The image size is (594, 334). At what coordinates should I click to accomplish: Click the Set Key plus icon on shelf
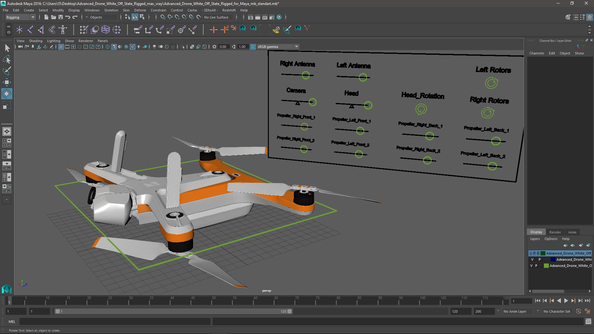click(213, 30)
